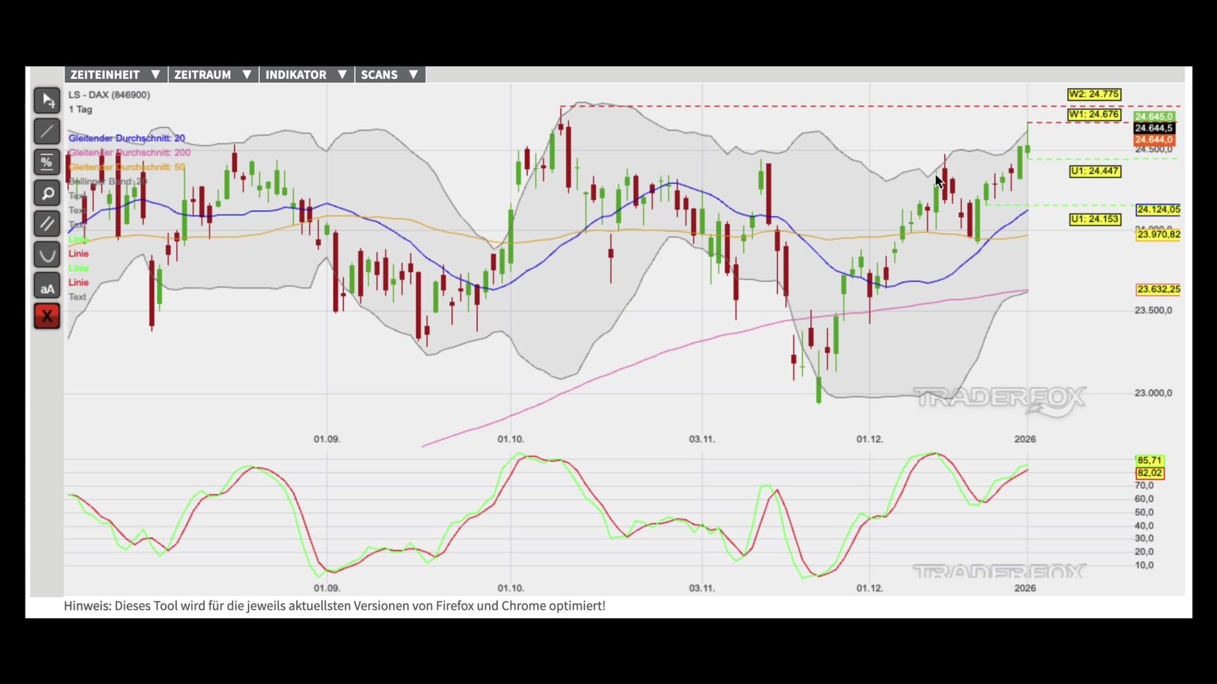The height and width of the screenshot is (684, 1217).
Task: Click the Bollinger Band: 20 legend label
Action: point(108,182)
